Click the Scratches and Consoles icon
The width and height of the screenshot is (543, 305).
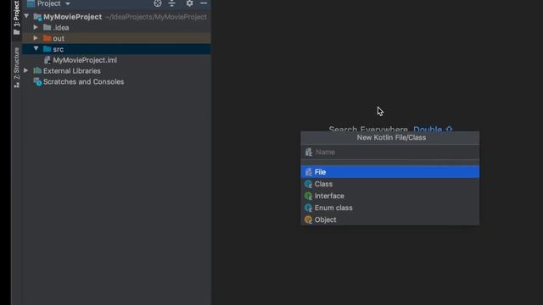tap(37, 82)
